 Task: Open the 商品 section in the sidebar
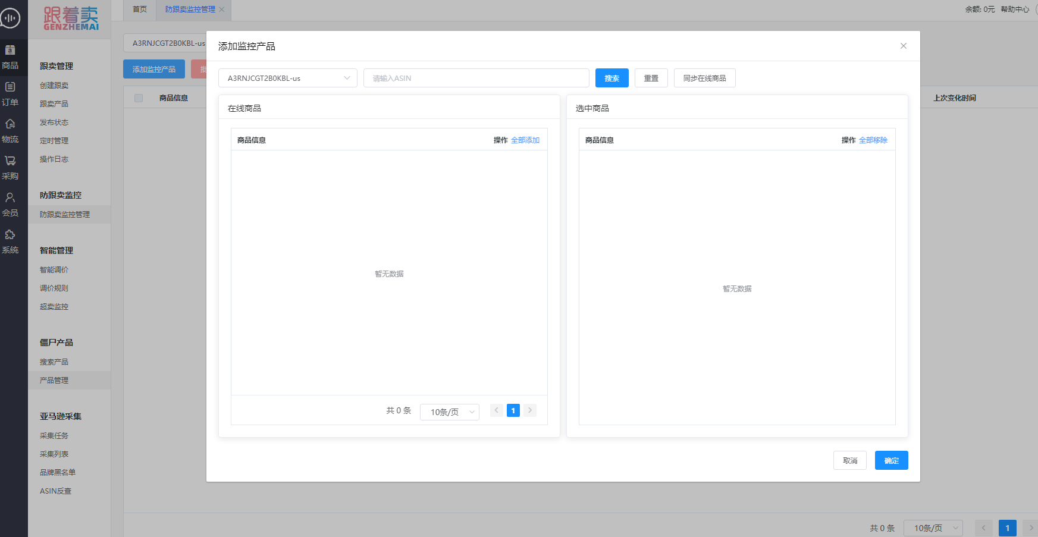click(x=10, y=58)
